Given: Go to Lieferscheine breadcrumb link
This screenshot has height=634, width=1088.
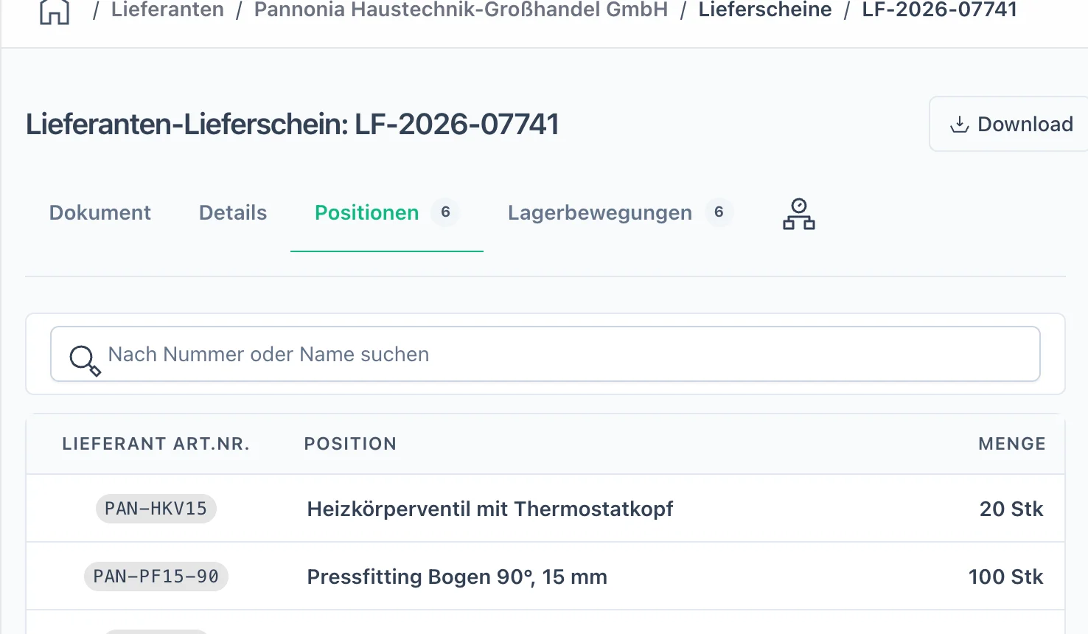Looking at the screenshot, I should point(764,10).
